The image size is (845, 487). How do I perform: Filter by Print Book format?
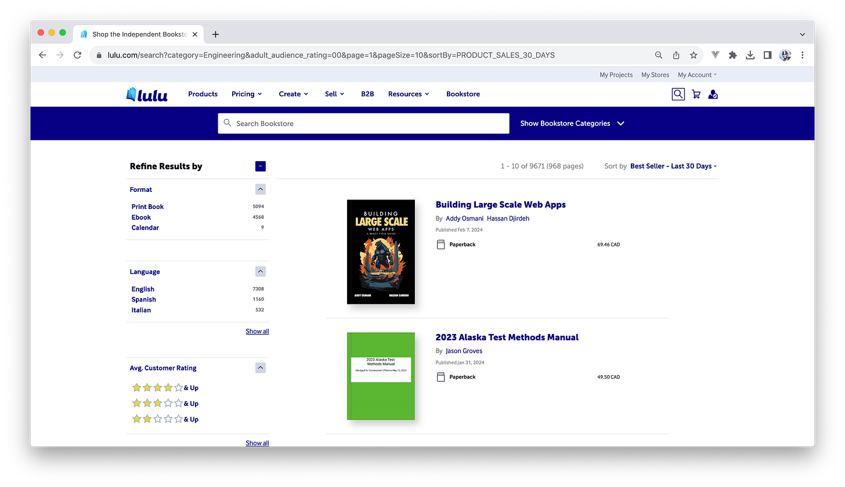(147, 206)
